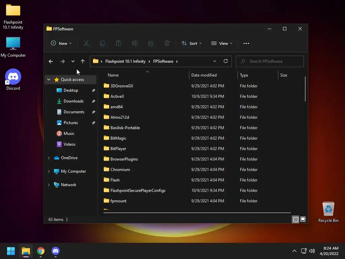Open the Windows Start menu
This screenshot has height=259, width=345.
click(11, 251)
